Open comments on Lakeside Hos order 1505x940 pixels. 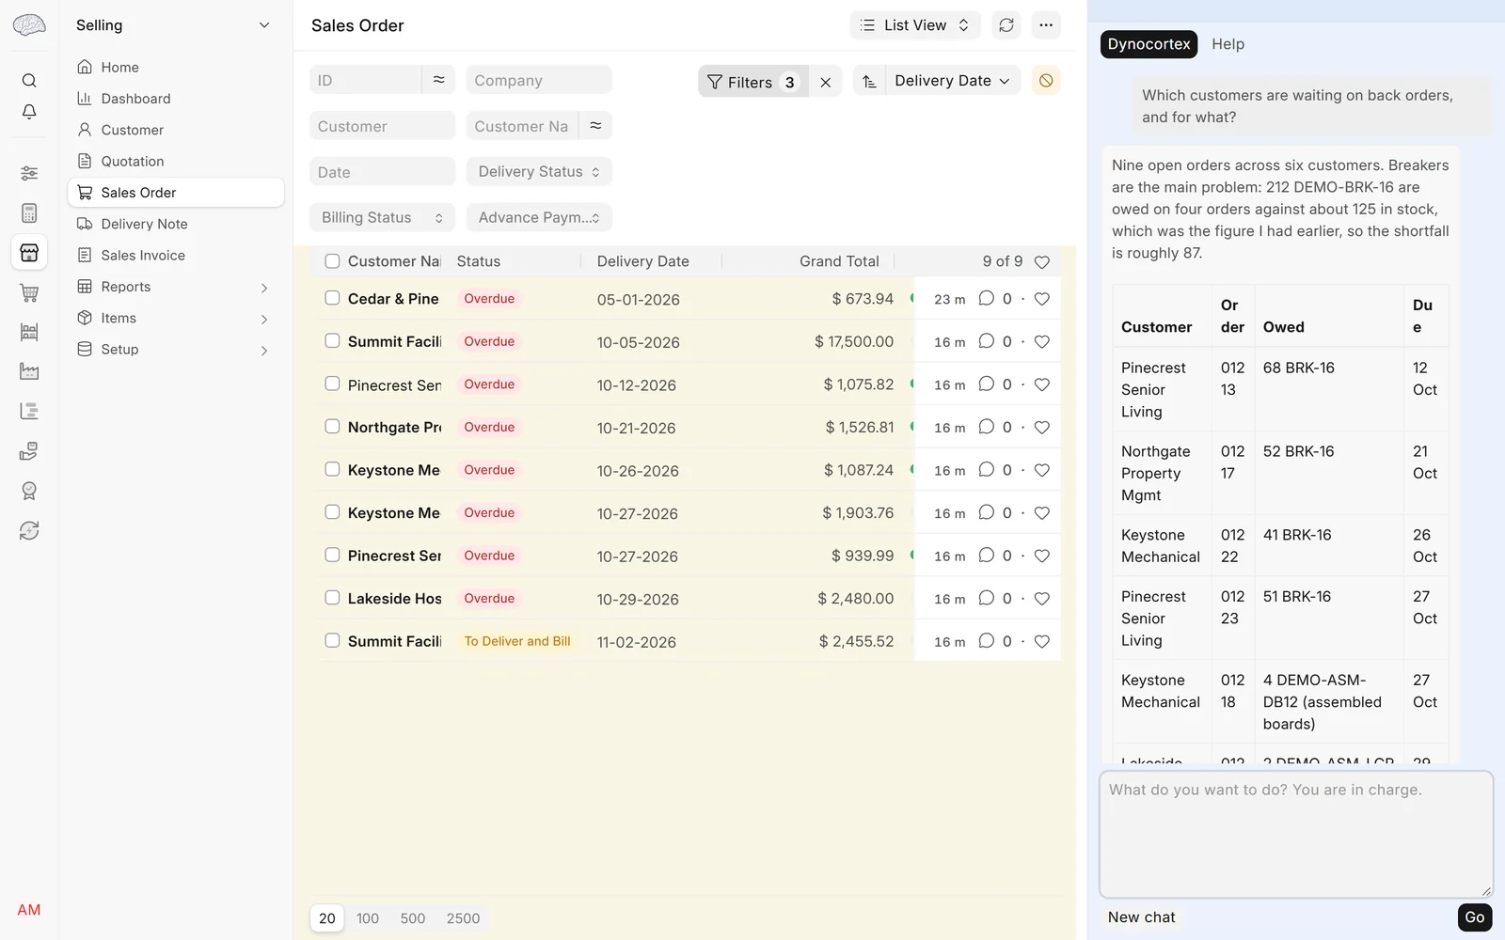986,598
